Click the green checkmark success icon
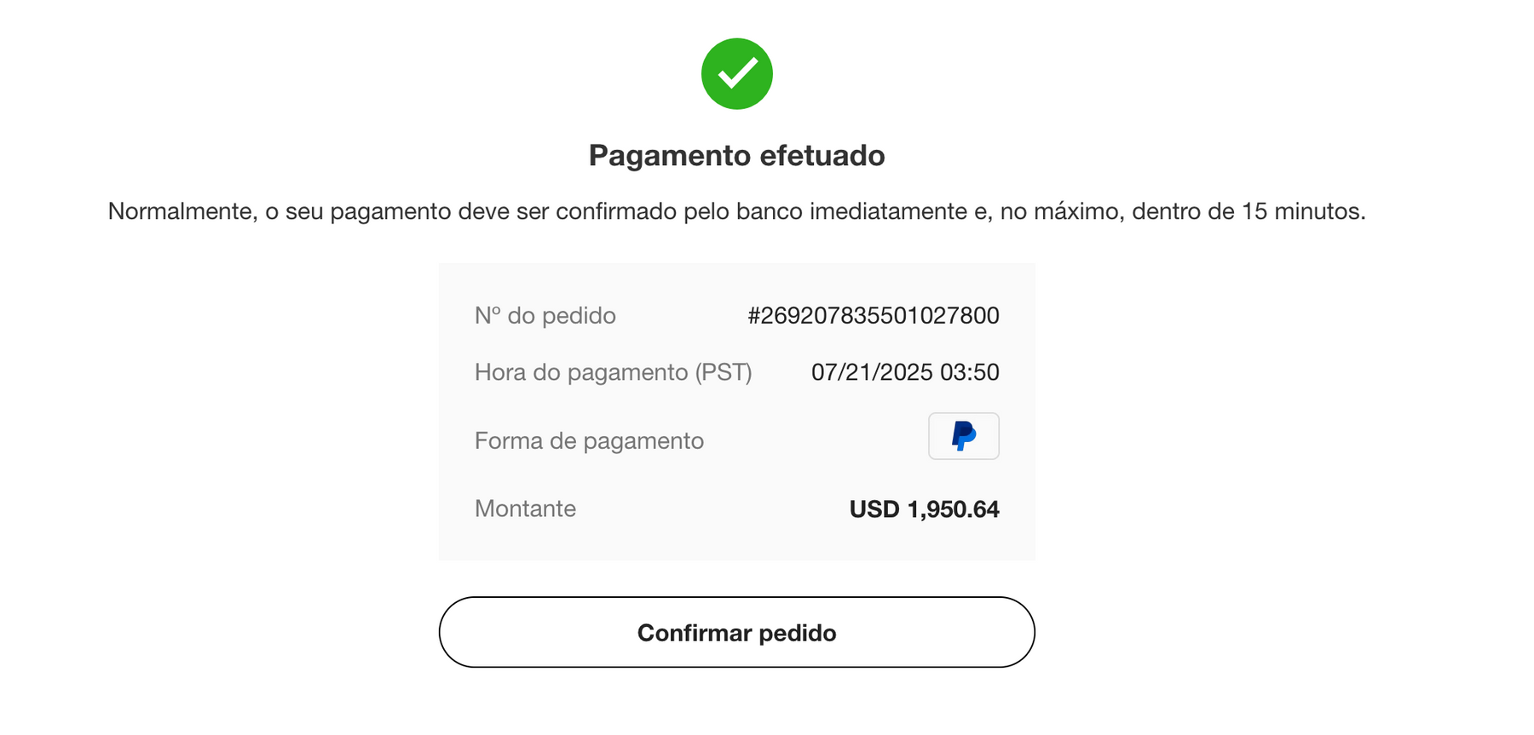1534x735 pixels. [737, 74]
